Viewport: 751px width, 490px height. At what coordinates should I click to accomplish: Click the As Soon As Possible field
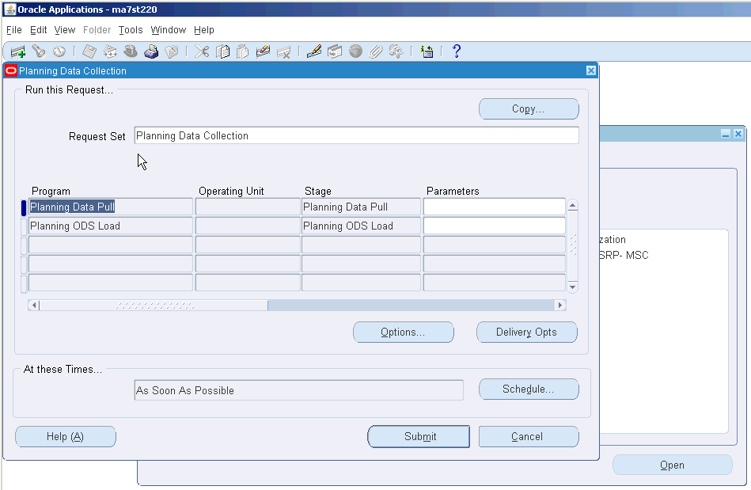pyautogui.click(x=299, y=390)
